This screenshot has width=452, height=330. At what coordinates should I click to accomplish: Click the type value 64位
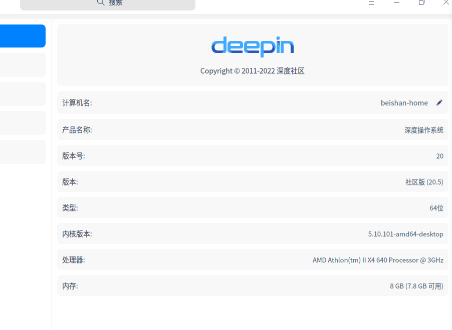coord(436,208)
